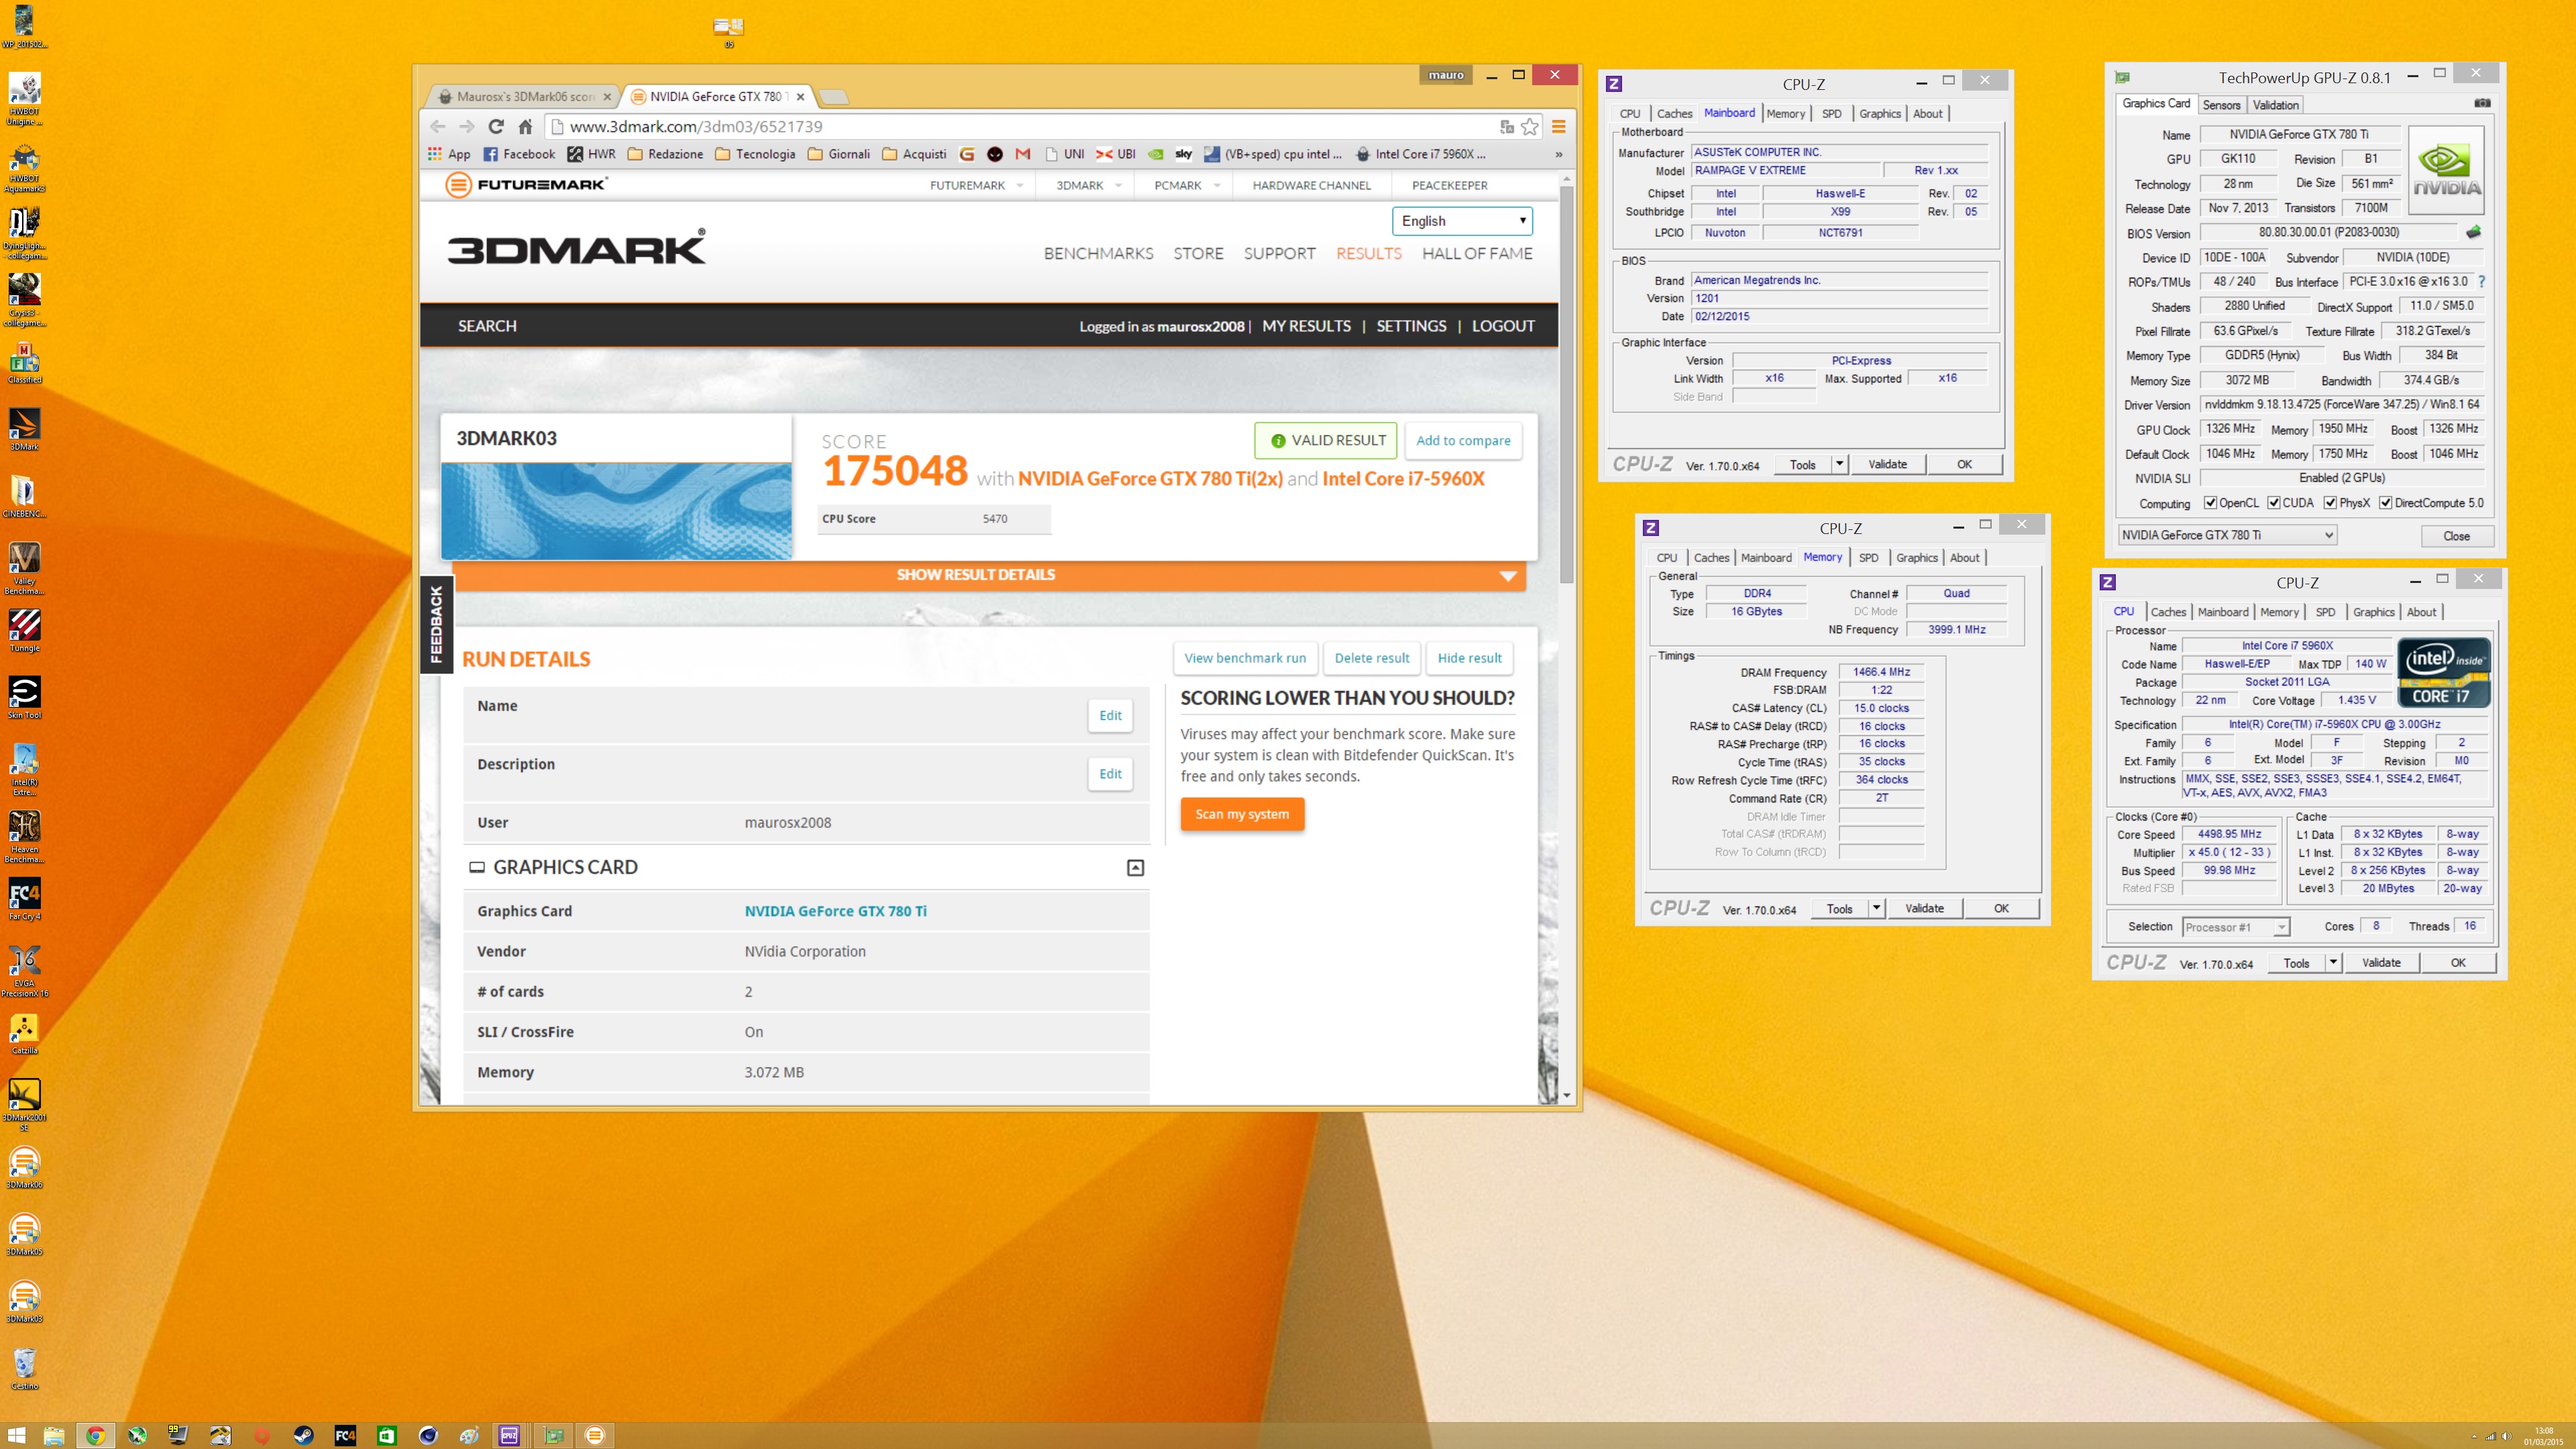Open the Sensors tab in GPU-Z
The image size is (2576, 1449).
click(2221, 104)
